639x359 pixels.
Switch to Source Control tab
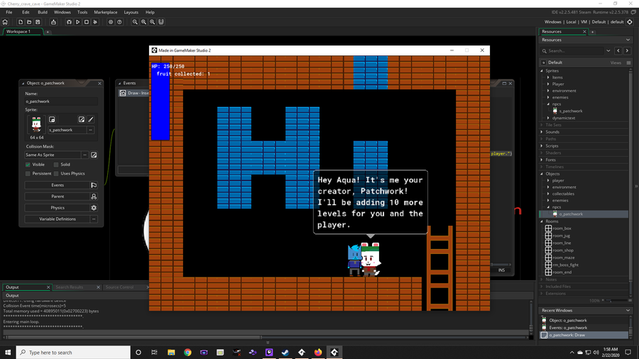[x=119, y=287]
